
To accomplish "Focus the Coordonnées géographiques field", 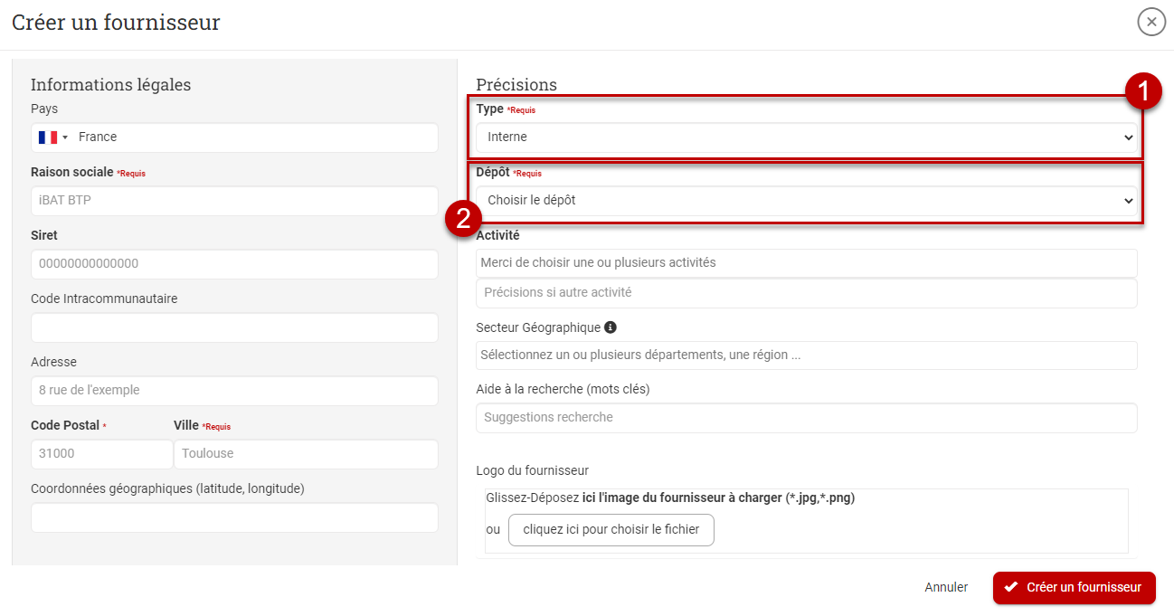I will click(234, 517).
